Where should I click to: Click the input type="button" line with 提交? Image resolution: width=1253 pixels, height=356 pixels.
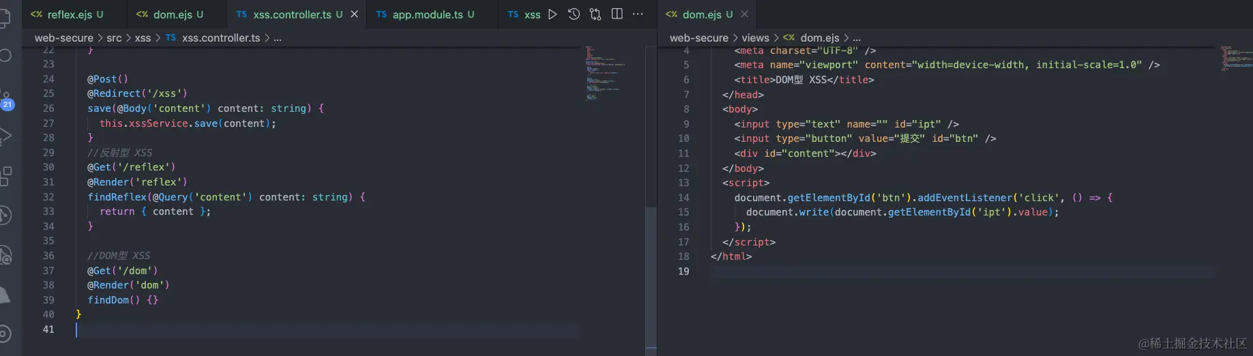pos(865,138)
